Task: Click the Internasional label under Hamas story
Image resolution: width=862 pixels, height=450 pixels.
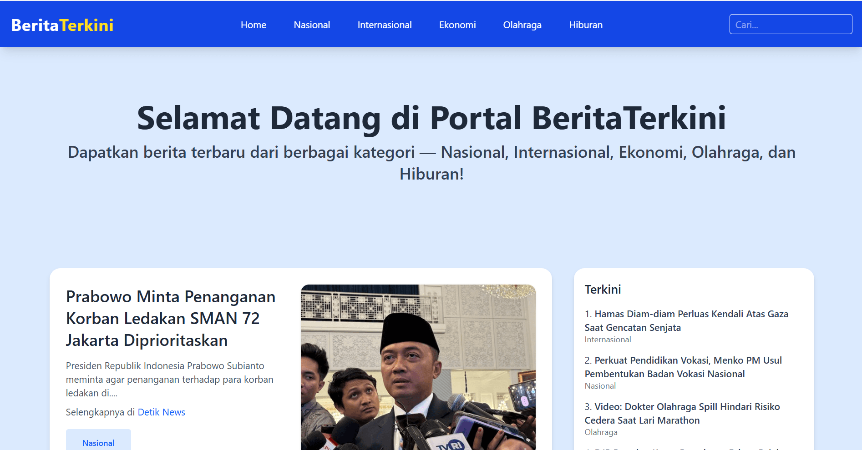Action: (608, 340)
